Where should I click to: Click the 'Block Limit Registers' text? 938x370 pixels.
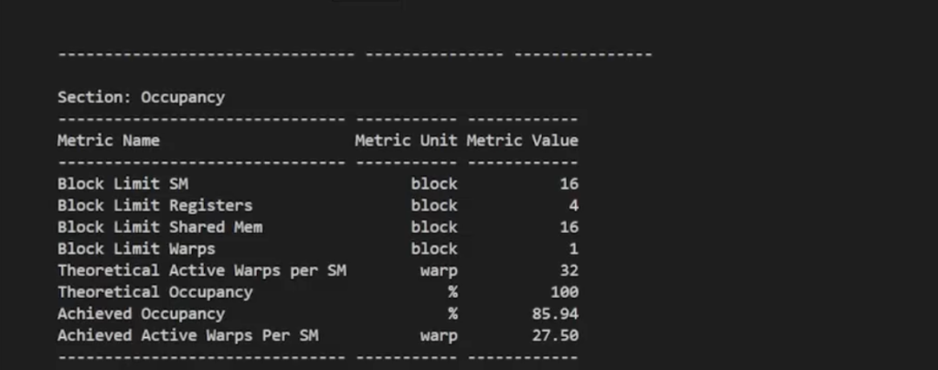point(155,205)
